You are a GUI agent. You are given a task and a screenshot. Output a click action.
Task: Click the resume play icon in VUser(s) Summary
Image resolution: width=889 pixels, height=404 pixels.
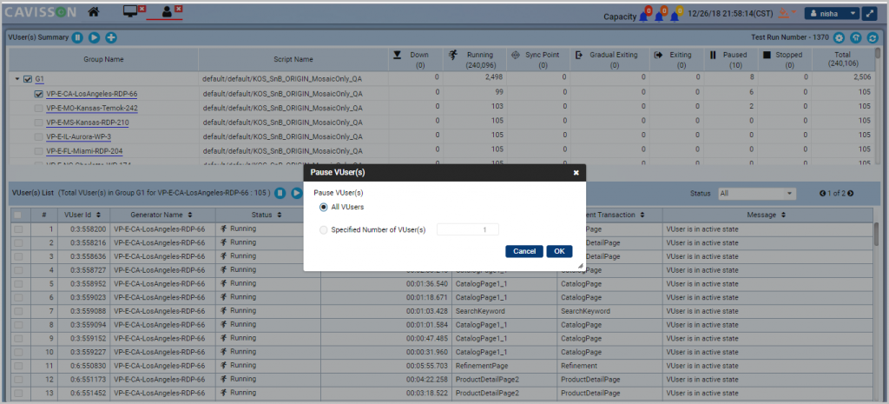click(x=95, y=38)
